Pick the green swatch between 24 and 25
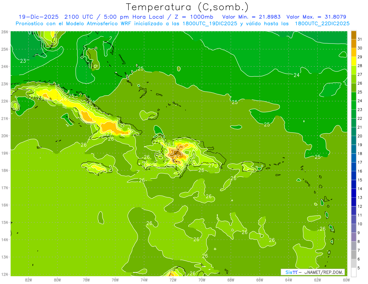This screenshot has height=284, width=368. click(x=354, y=96)
